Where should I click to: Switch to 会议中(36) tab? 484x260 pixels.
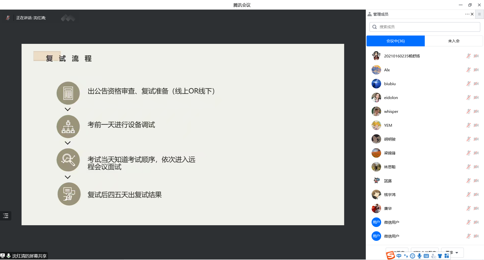coord(395,41)
